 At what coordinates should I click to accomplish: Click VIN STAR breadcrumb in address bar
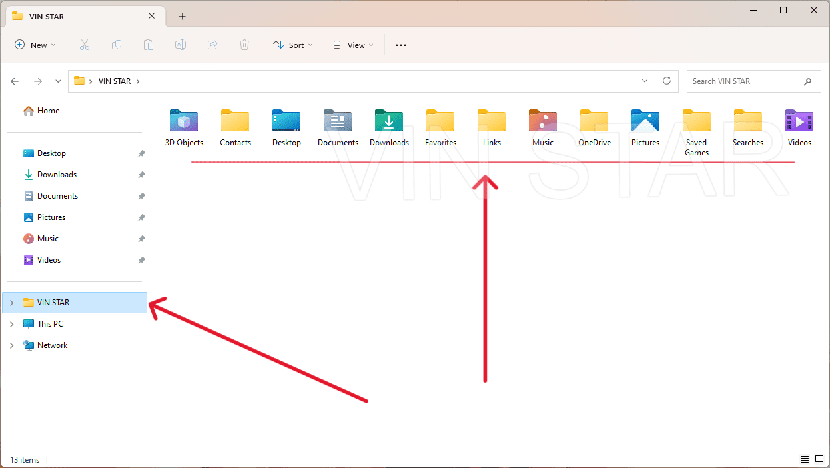point(115,81)
